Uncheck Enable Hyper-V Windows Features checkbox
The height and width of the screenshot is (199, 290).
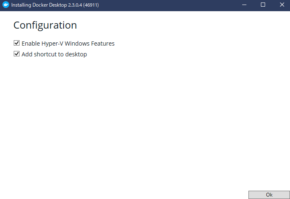[x=17, y=43]
